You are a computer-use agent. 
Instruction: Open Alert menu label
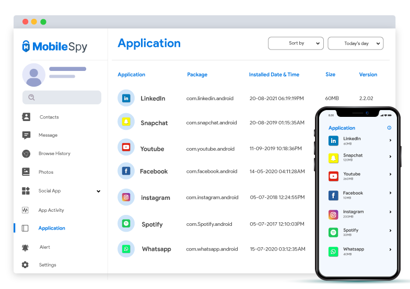click(45, 247)
